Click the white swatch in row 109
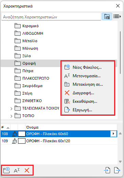Image resolution: width=124 pixels, height=178 pixels. pyautogui.click(x=22, y=141)
